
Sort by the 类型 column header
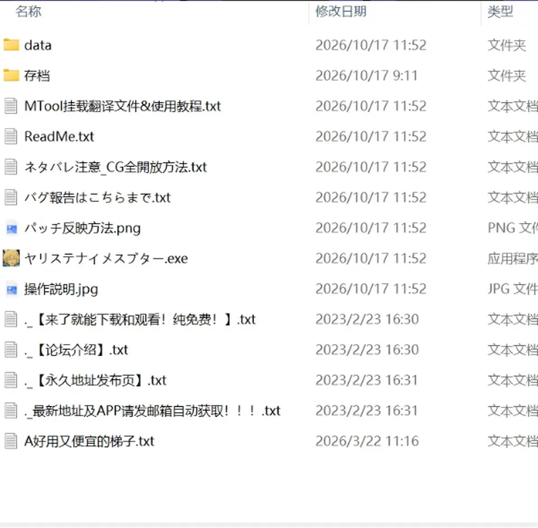pos(500,12)
